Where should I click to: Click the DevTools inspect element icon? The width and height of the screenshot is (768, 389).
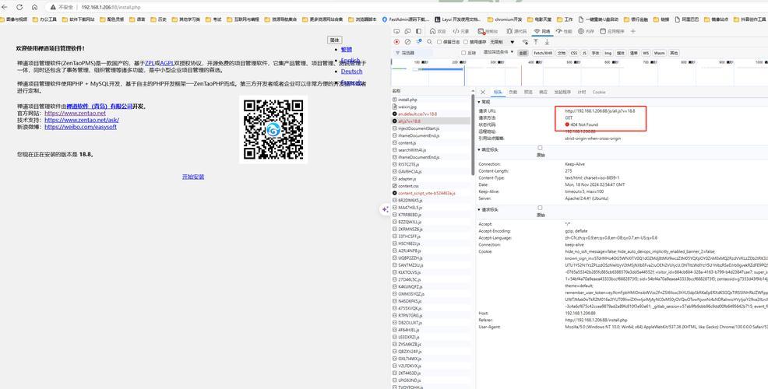click(396, 31)
